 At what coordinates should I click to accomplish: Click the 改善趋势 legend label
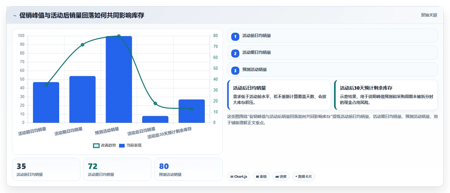108,145
